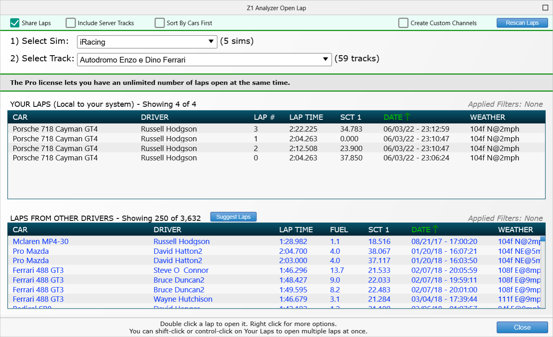Enable Create Custom Channels checkbox
Image resolution: width=553 pixels, height=337 pixels.
pyautogui.click(x=403, y=23)
